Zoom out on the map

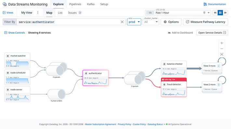(x=222, y=49)
